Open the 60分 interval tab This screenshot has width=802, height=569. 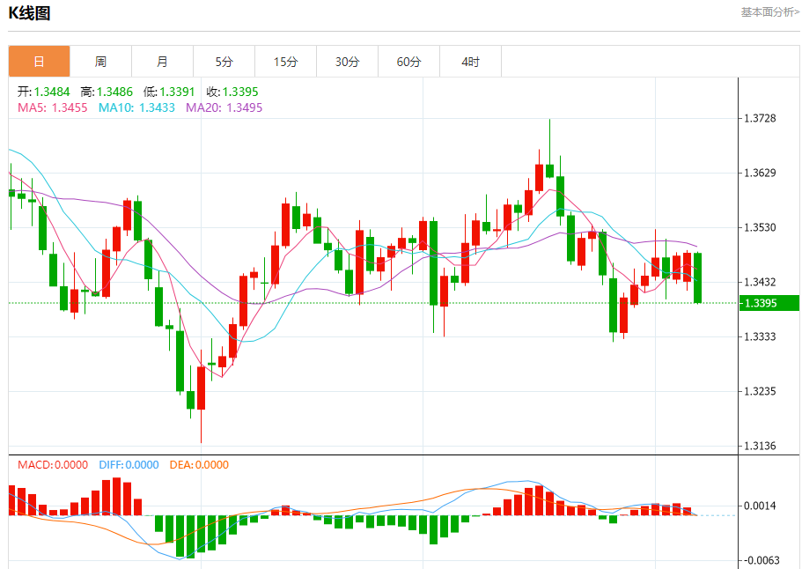tap(408, 62)
